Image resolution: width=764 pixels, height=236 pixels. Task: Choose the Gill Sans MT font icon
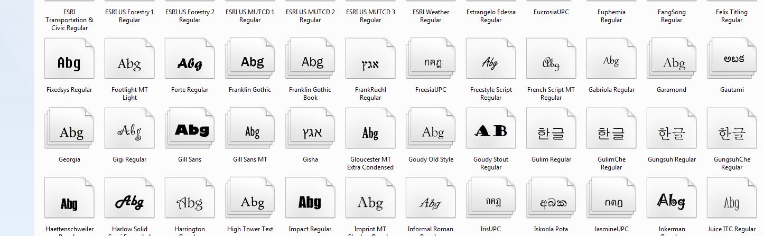click(x=250, y=129)
